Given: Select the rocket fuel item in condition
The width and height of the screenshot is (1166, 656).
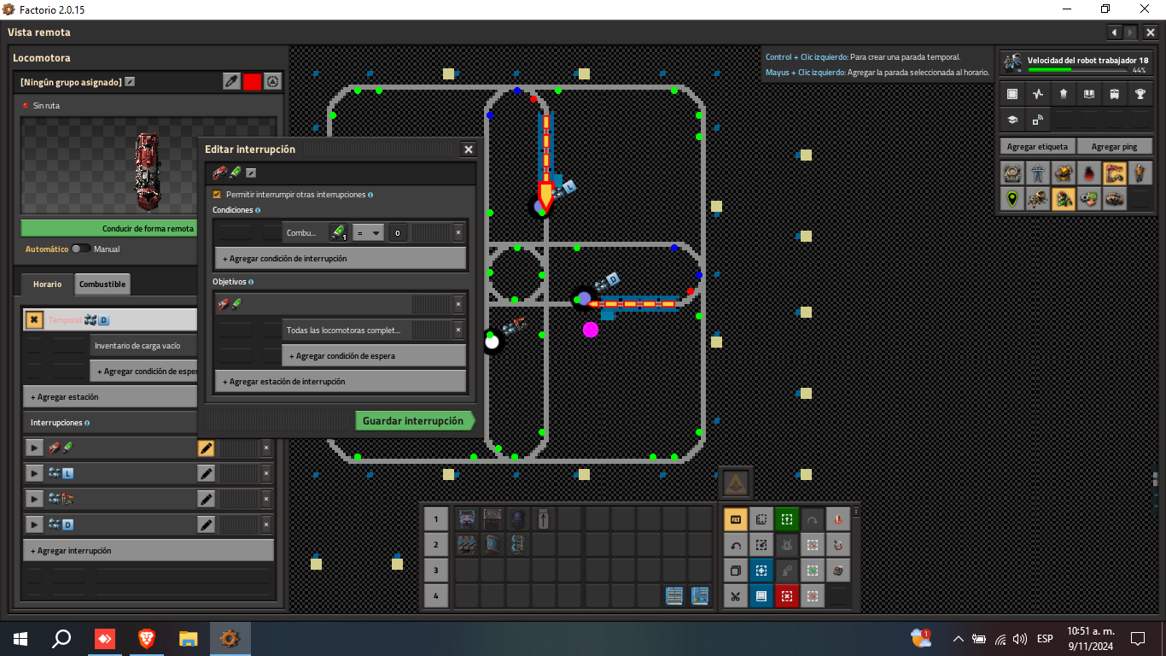Looking at the screenshot, I should pyautogui.click(x=339, y=232).
